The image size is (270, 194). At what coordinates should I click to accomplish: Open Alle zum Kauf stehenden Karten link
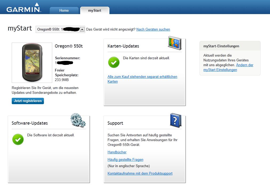[x=142, y=79]
